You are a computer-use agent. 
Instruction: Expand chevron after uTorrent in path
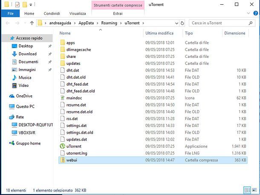coord(143,23)
